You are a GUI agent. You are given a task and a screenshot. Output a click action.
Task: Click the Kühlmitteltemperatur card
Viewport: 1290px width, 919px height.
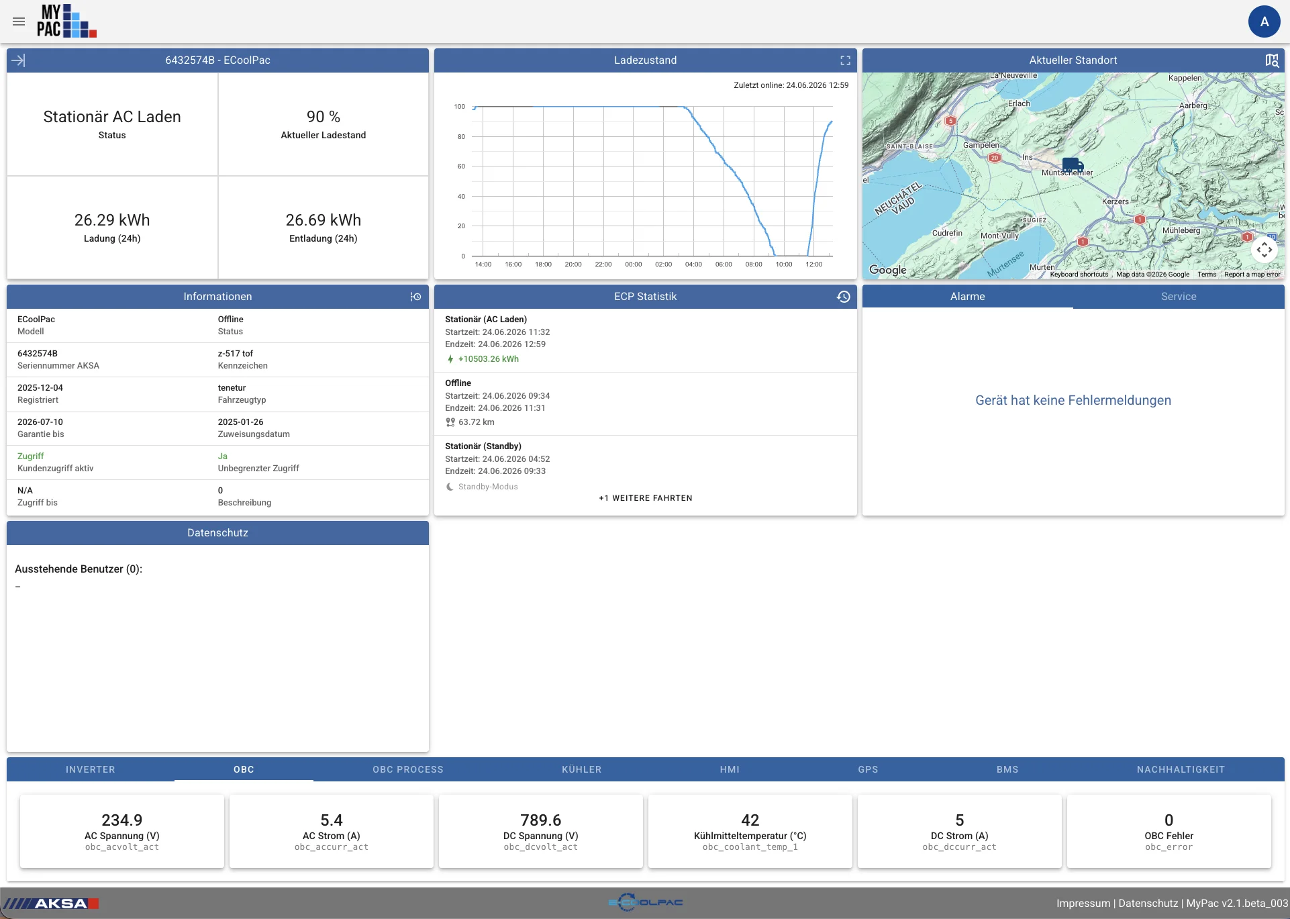pyautogui.click(x=750, y=832)
